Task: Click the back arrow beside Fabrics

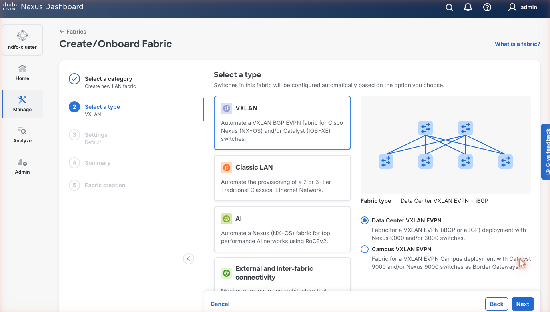Action: 62,31
